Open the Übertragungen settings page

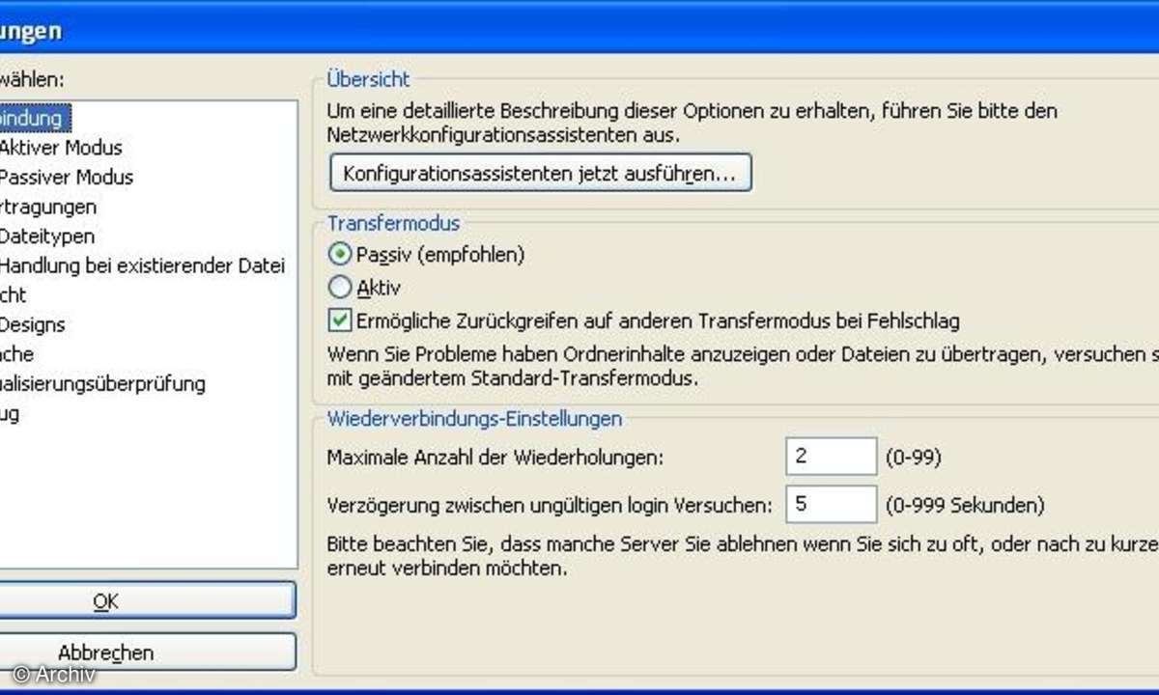pyautogui.click(x=48, y=207)
